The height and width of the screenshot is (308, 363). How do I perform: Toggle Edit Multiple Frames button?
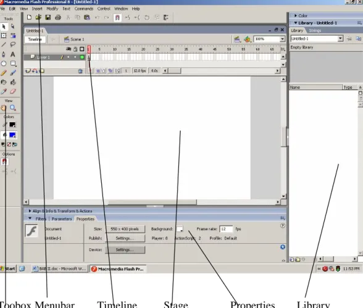[111, 71]
